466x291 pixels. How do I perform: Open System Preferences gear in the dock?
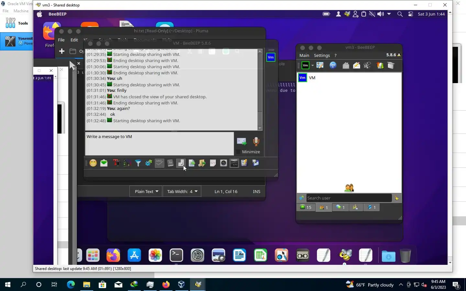[x=197, y=255]
